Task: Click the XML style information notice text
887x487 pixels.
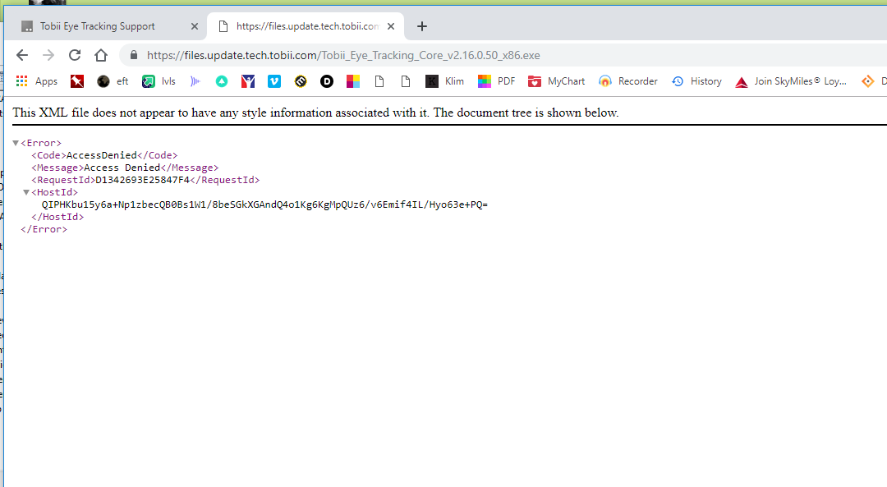Action: click(315, 113)
